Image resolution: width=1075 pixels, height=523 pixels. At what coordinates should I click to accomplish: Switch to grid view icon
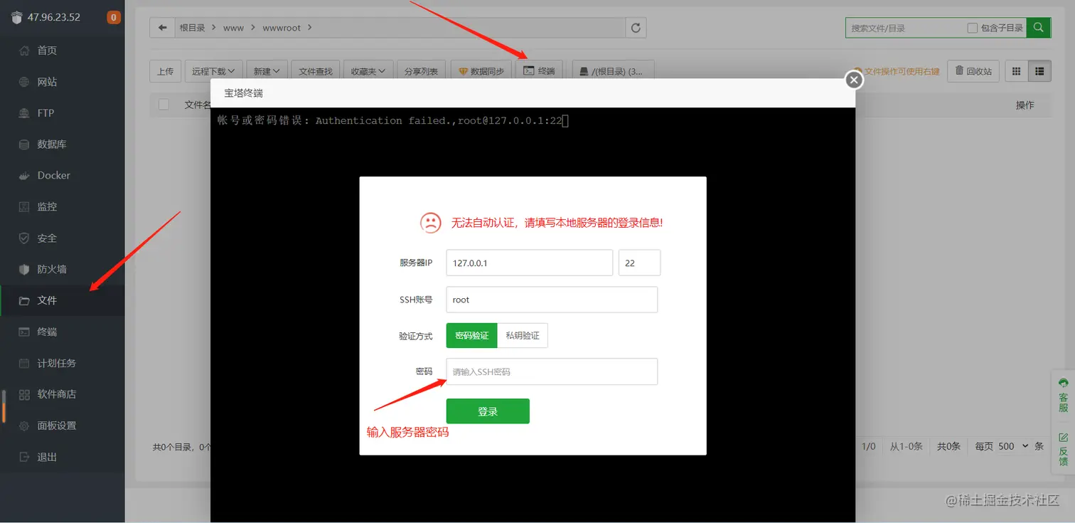coord(1016,71)
